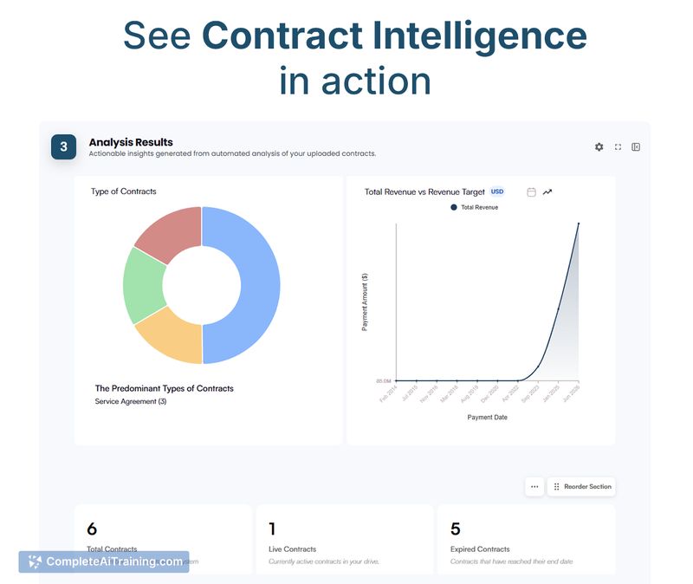Image resolution: width=693 pixels, height=584 pixels.
Task: Click the CompleteAiTraining logo icon
Action: 35,561
